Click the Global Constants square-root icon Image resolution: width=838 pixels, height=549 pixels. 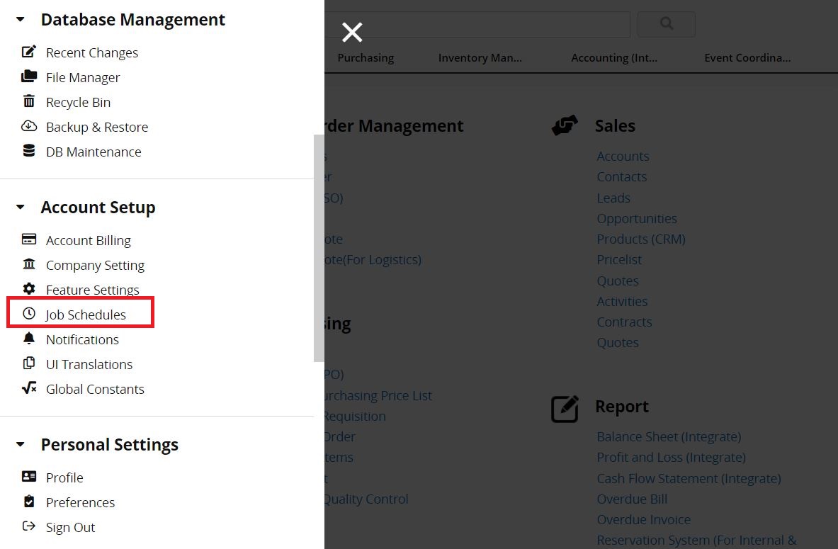pyautogui.click(x=29, y=388)
